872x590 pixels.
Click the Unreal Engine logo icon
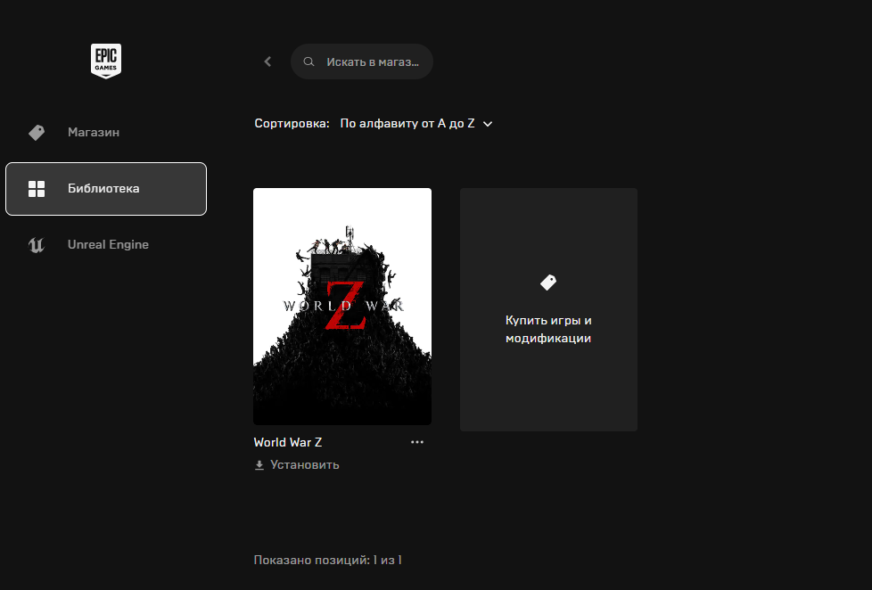point(37,245)
